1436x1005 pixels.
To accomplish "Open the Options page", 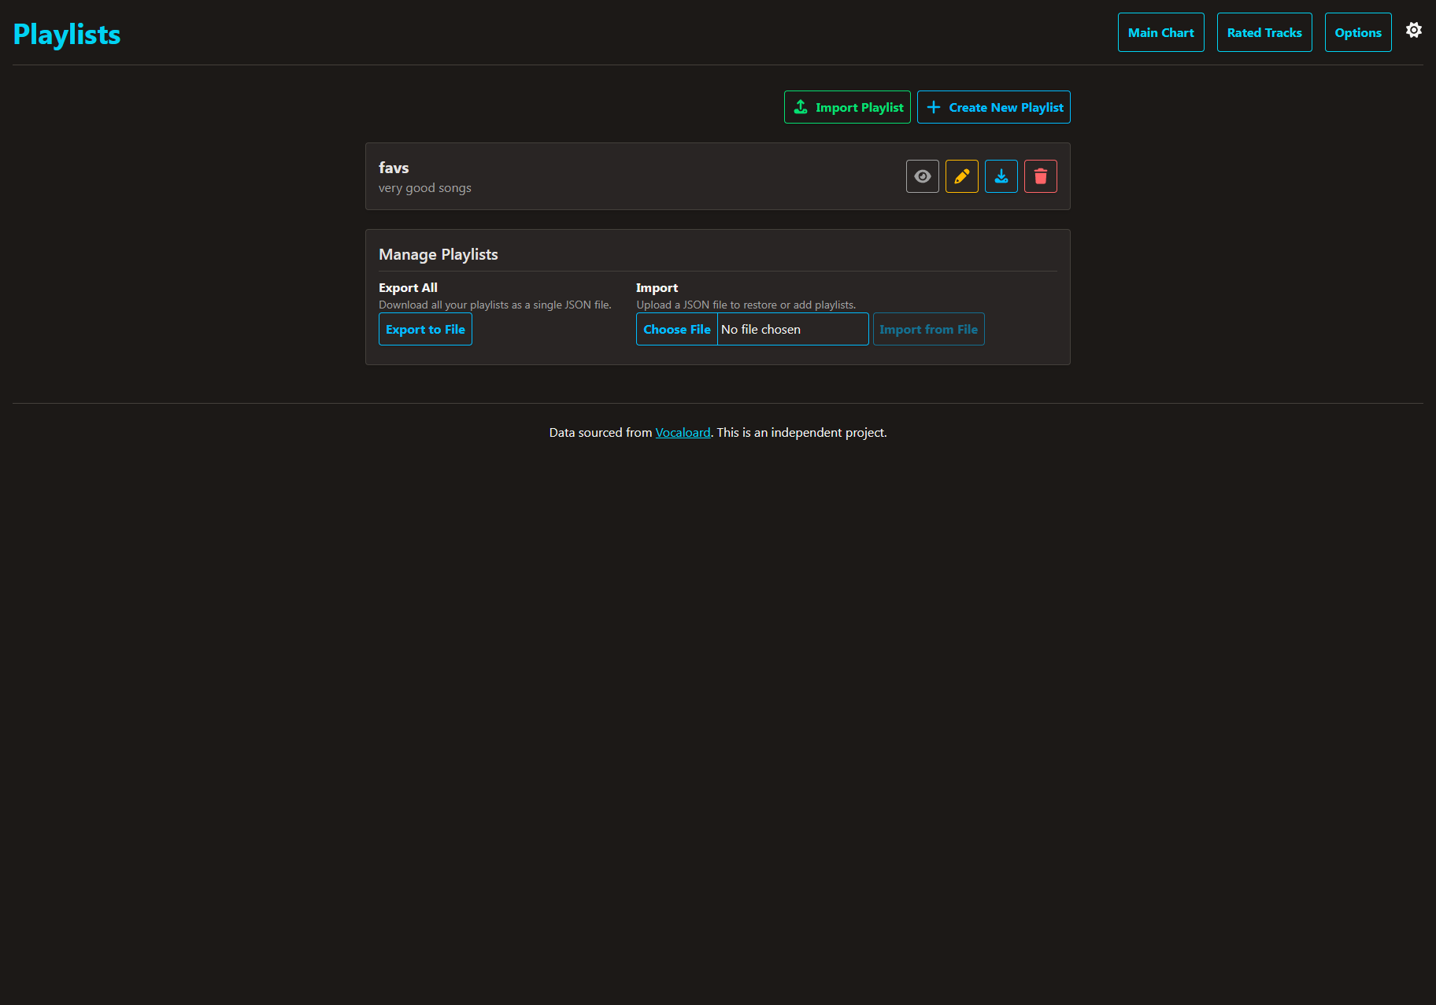I will 1358,32.
